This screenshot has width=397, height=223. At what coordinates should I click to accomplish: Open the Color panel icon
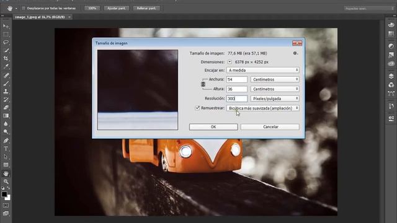391,25
